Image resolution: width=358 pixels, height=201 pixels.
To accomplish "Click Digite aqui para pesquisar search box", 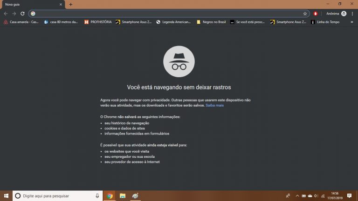I will tap(57, 196).
